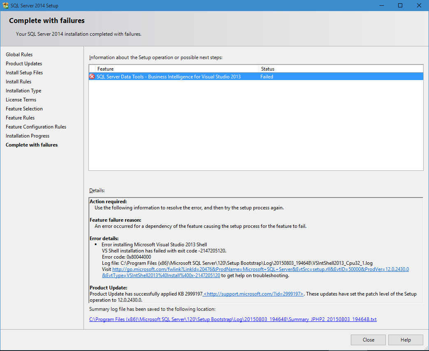This screenshot has height=351, width=429.
Task: Click the SQL Server Setup title bar icon
Action: [x=5, y=6]
